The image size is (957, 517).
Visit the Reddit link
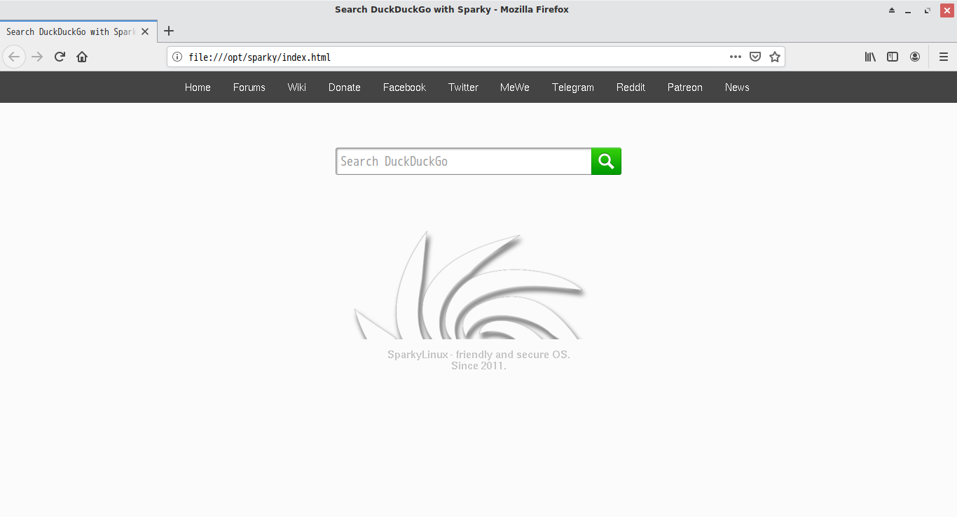631,87
